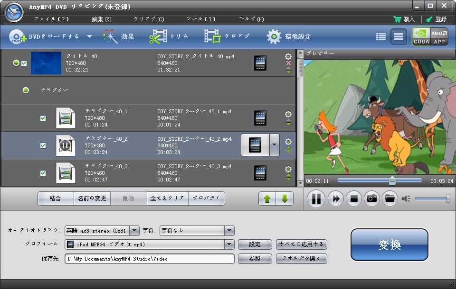The height and width of the screenshot is (289, 456).
Task: Click チャプター_40_3 video thumbnail
Action: click(x=66, y=173)
